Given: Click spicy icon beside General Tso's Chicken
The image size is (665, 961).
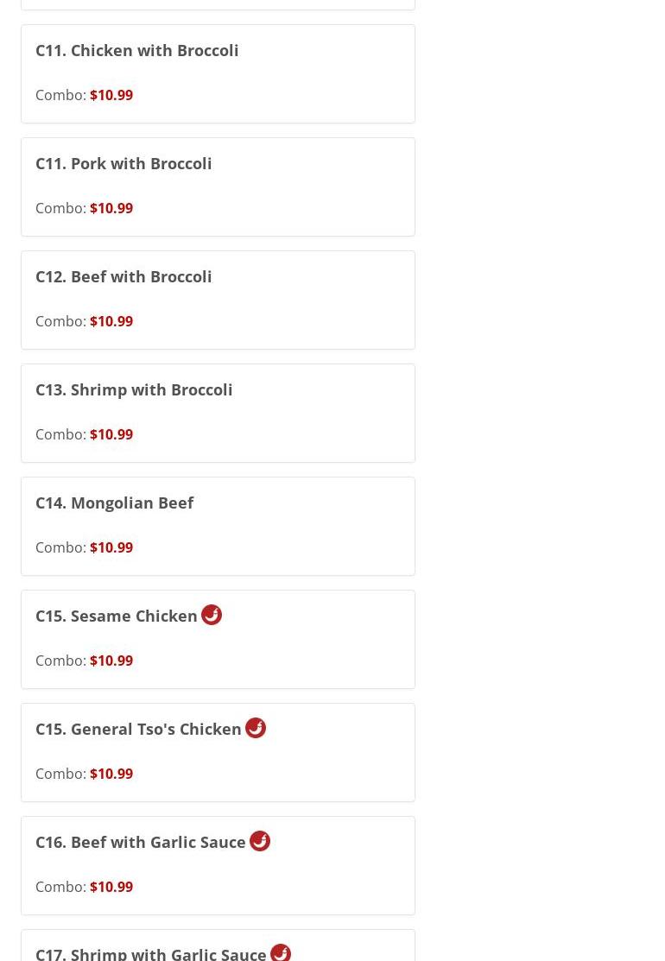Looking at the screenshot, I should point(256,728).
